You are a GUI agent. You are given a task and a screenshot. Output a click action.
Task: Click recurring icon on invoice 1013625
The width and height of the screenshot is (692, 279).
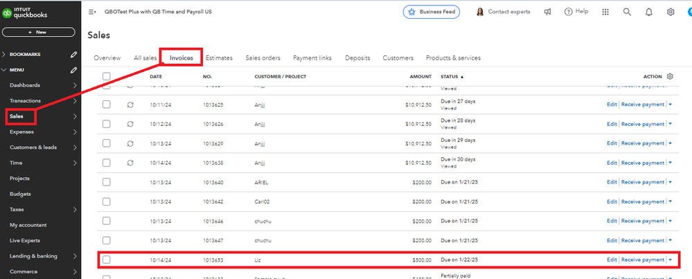tap(130, 105)
